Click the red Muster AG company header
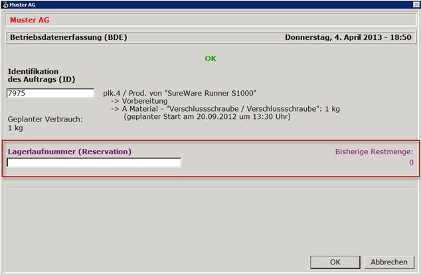The image size is (421, 275). point(29,21)
